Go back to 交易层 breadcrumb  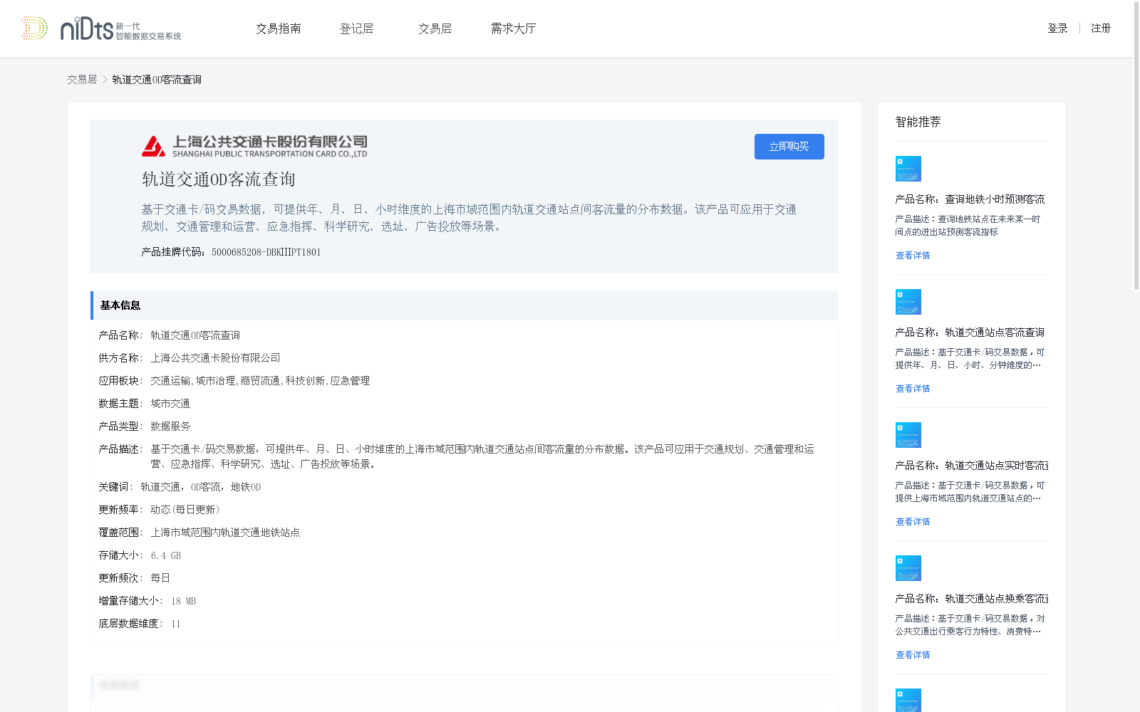point(82,80)
